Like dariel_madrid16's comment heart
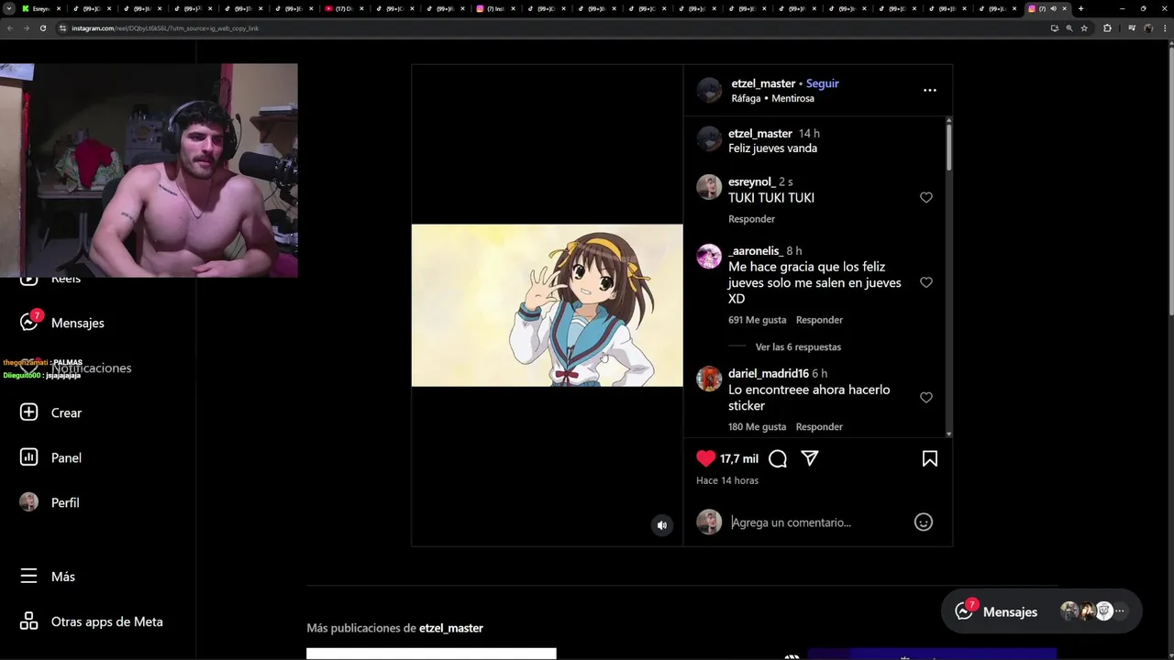Image resolution: width=1174 pixels, height=660 pixels. click(x=926, y=398)
